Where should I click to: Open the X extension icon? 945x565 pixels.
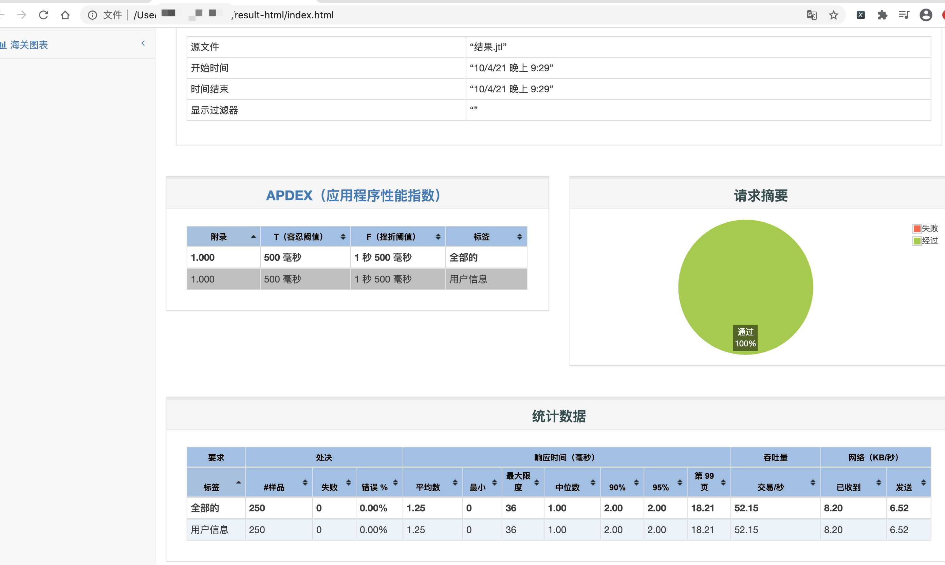point(860,15)
